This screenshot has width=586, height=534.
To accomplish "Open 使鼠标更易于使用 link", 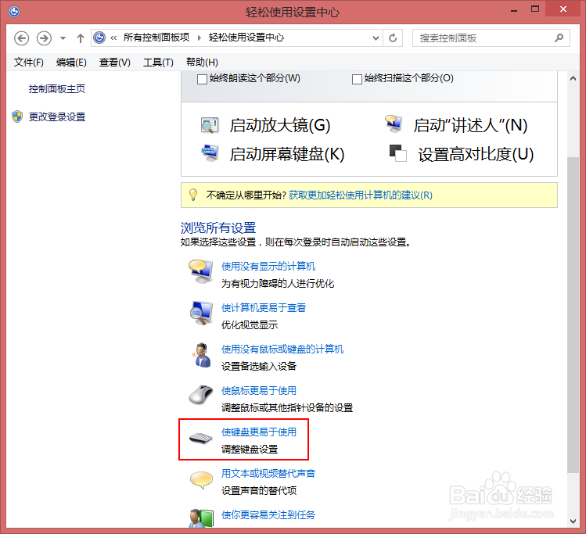I will [259, 391].
